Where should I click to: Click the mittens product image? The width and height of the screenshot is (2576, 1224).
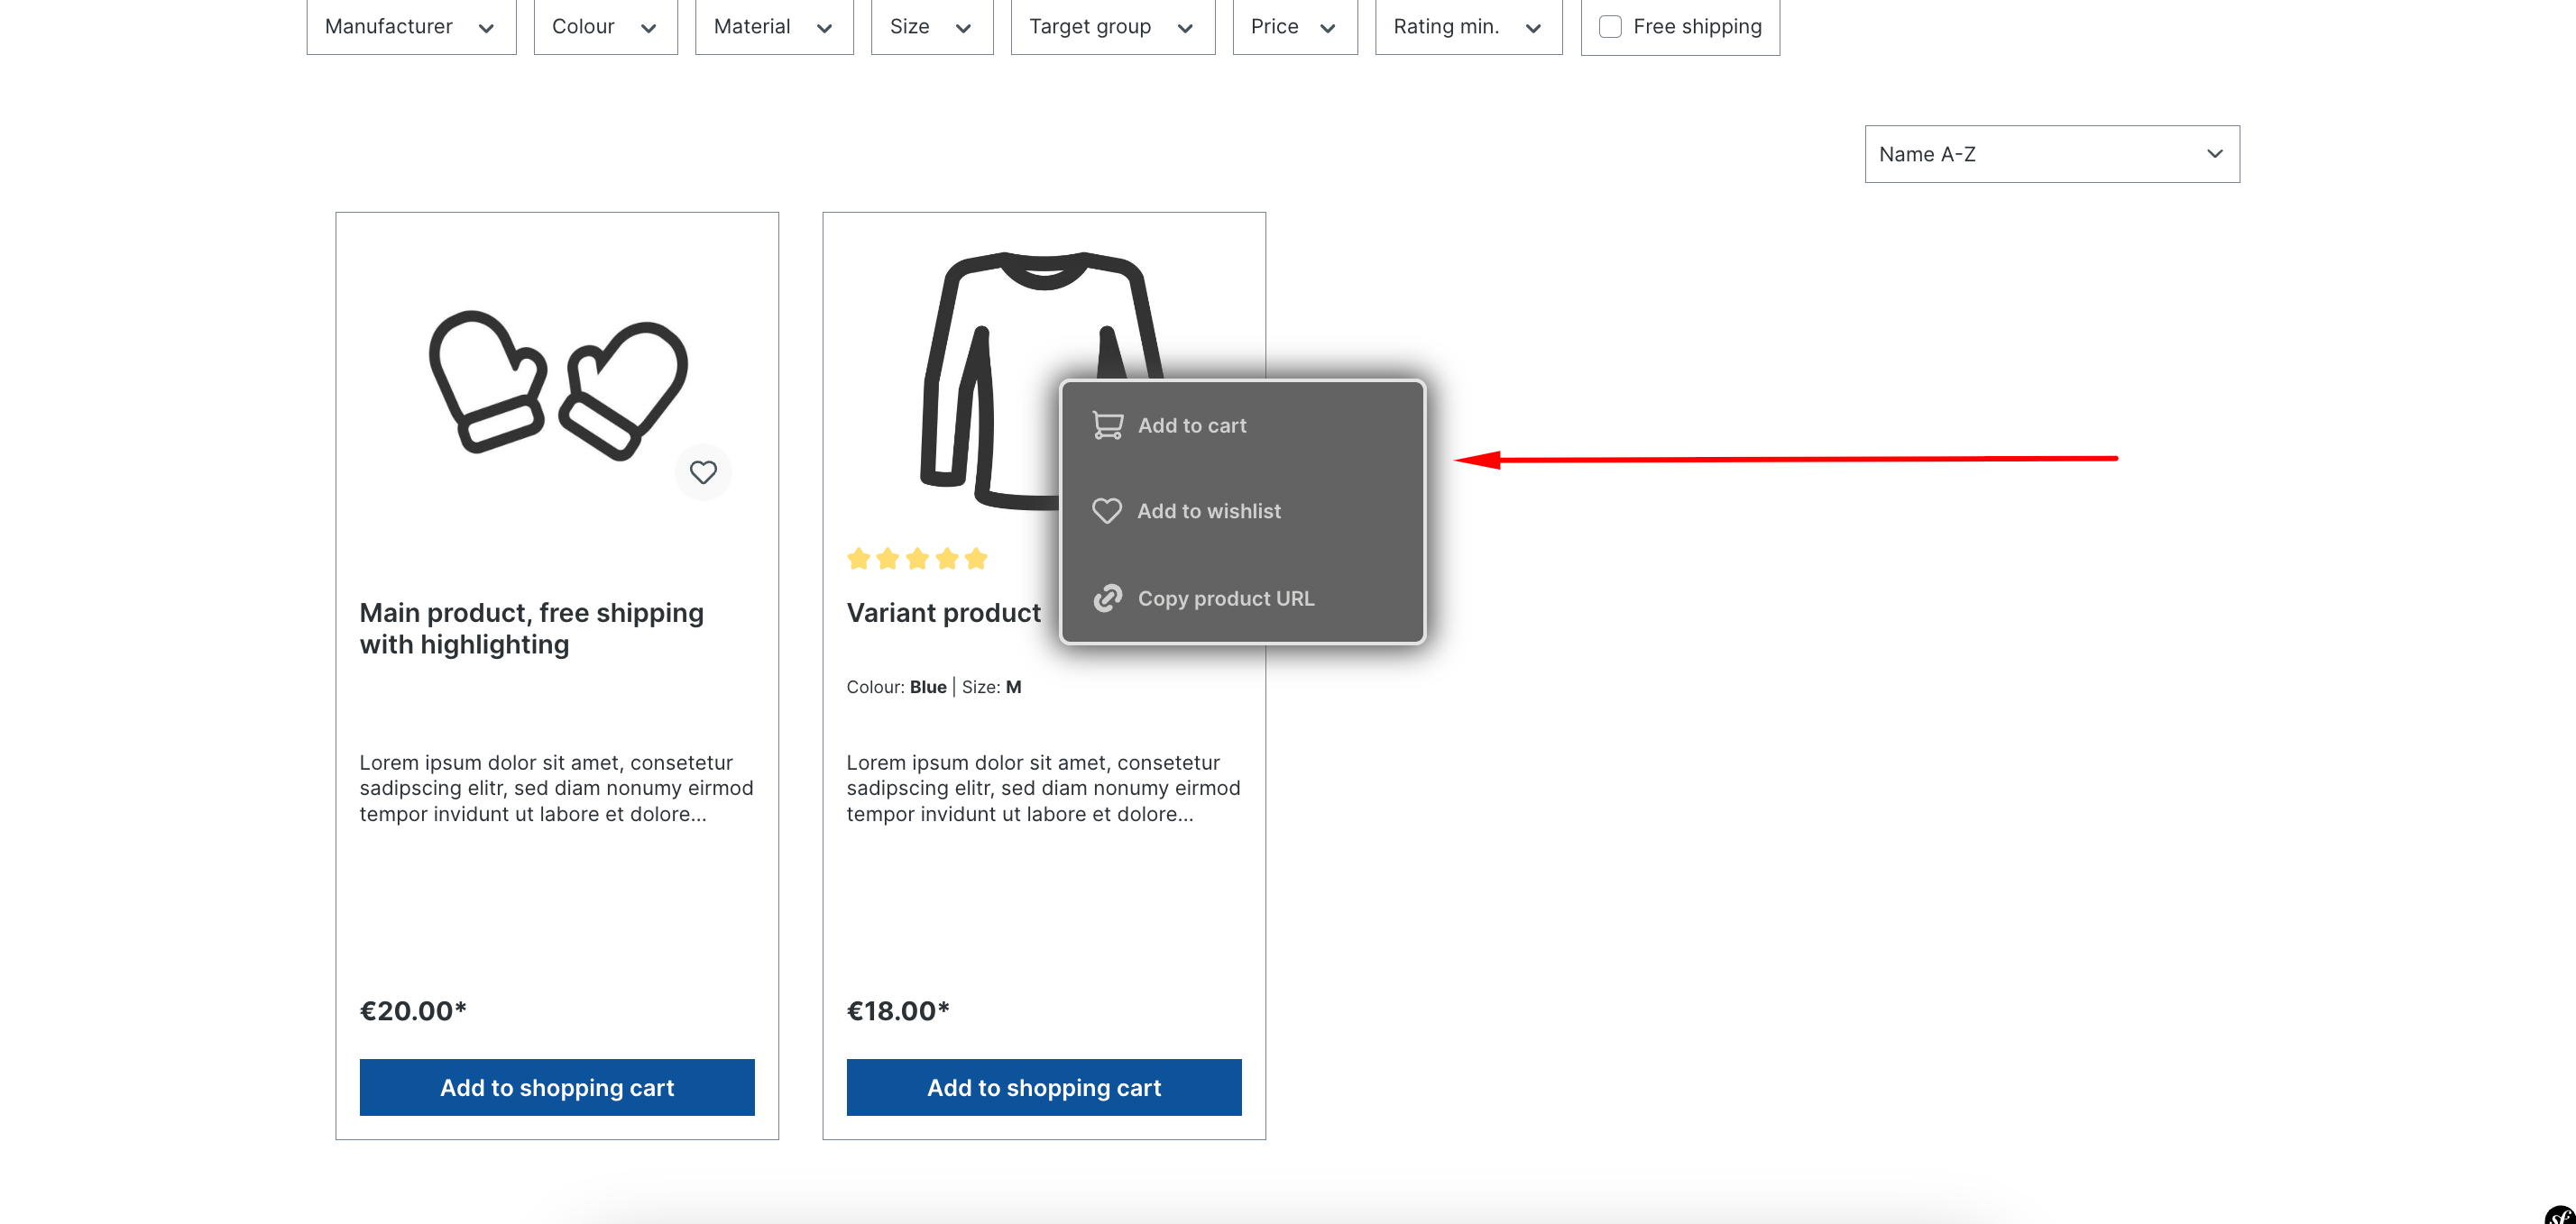[558, 385]
